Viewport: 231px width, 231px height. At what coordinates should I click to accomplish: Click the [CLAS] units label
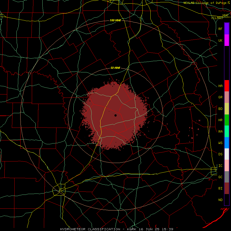[217, 18]
